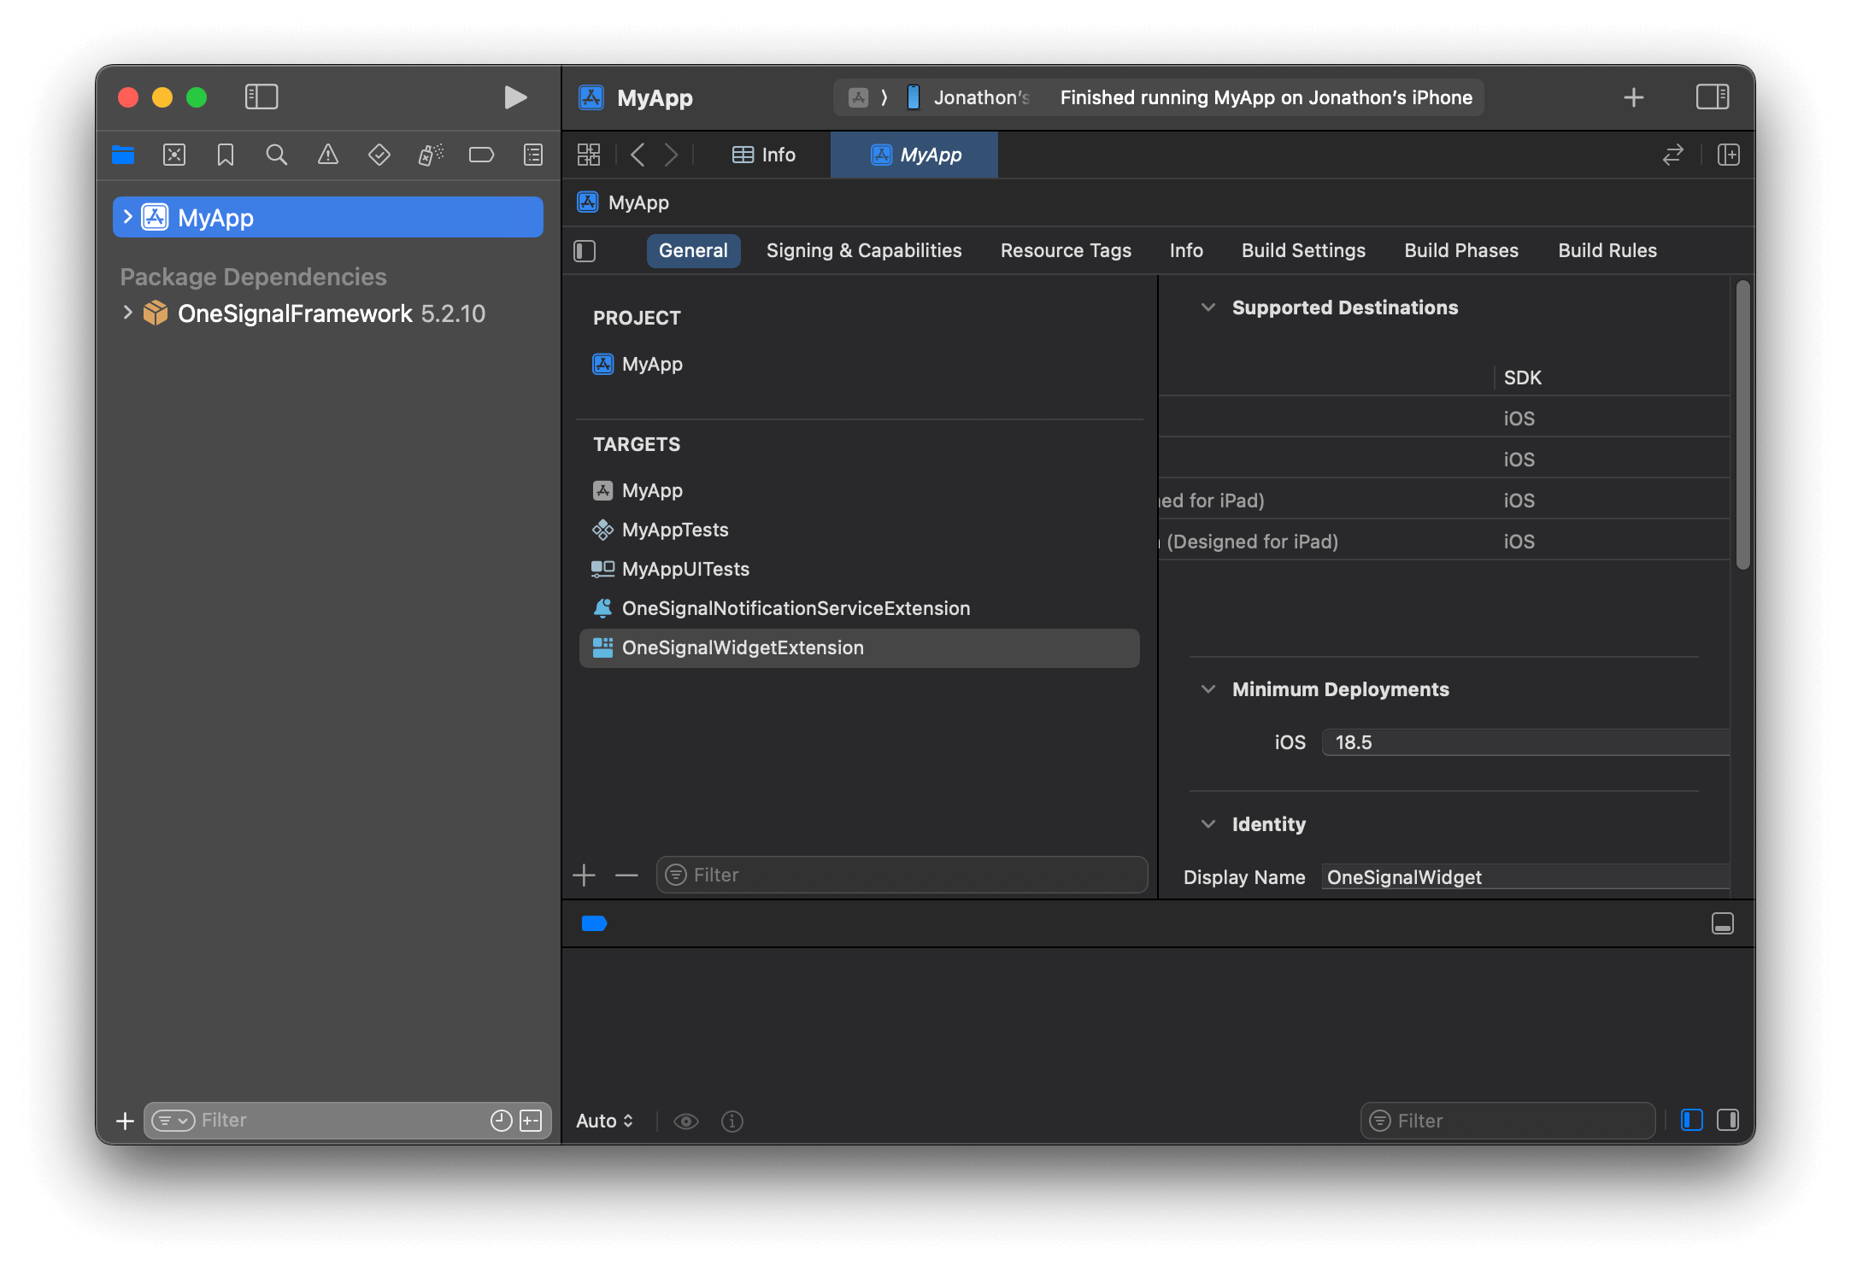Toggle the left navigator sidebar

click(261, 97)
